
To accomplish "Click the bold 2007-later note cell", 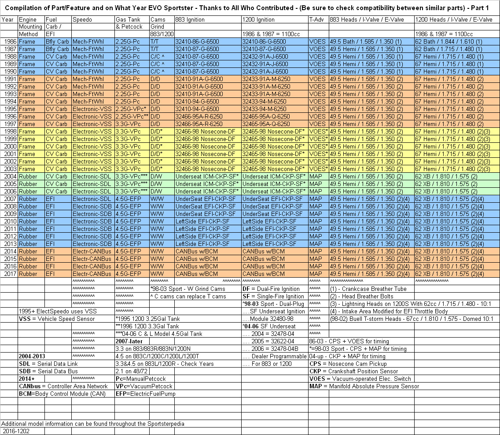I will [131, 341].
